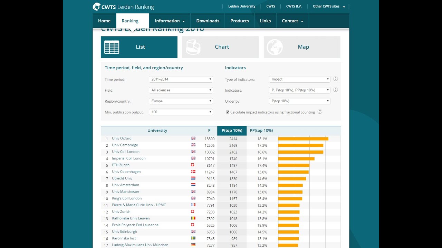Sort by the P column header
This screenshot has width=442, height=248.
(x=209, y=131)
